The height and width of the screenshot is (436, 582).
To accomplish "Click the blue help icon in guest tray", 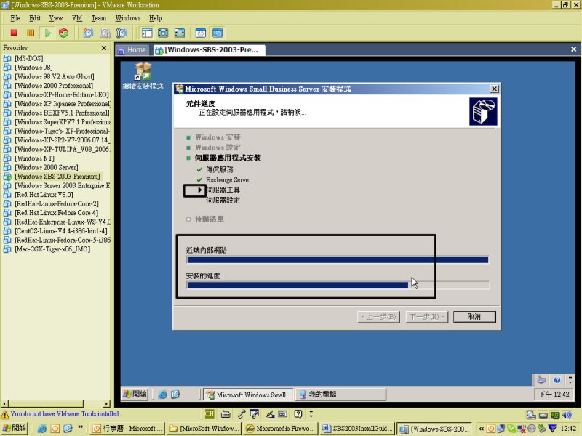I will (557, 379).
